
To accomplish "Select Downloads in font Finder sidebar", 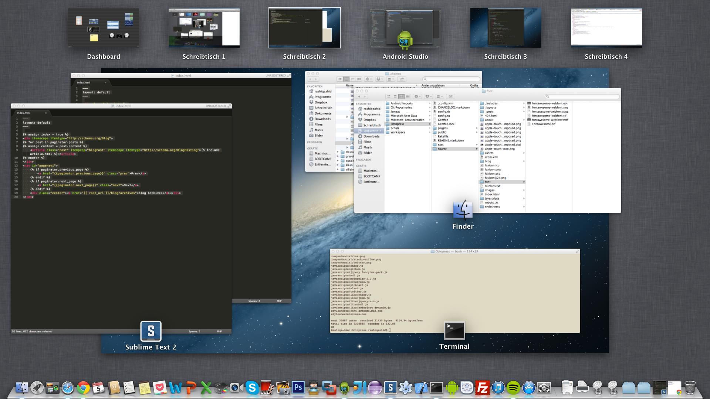I will click(369, 136).
